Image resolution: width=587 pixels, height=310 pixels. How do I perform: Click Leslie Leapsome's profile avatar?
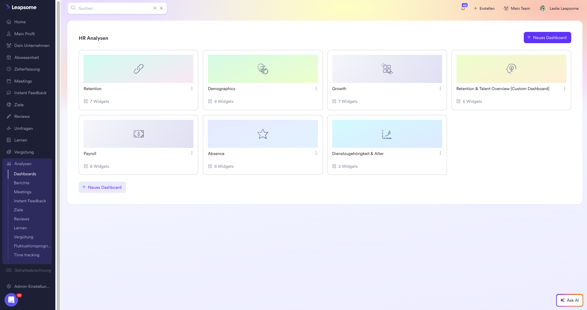point(543,8)
